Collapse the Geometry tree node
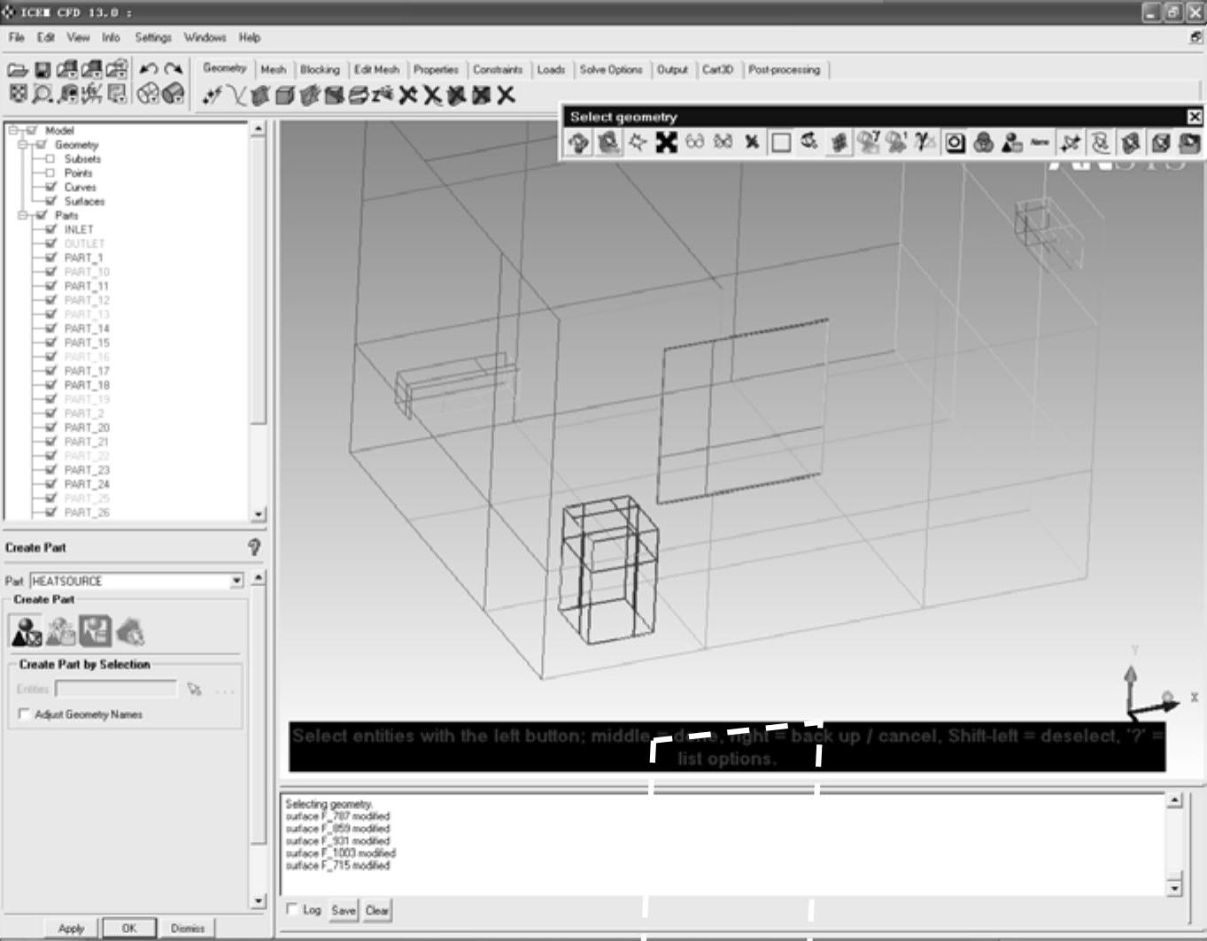This screenshot has width=1207, height=941. pyautogui.click(x=24, y=144)
